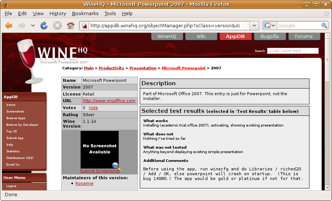Click the Done status bar text
The height and width of the screenshot is (201, 332).
pyautogui.click(x=11, y=195)
